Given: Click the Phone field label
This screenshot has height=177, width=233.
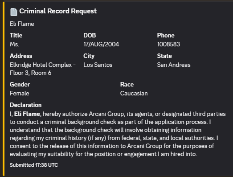Looking at the screenshot, I should click(x=166, y=35).
